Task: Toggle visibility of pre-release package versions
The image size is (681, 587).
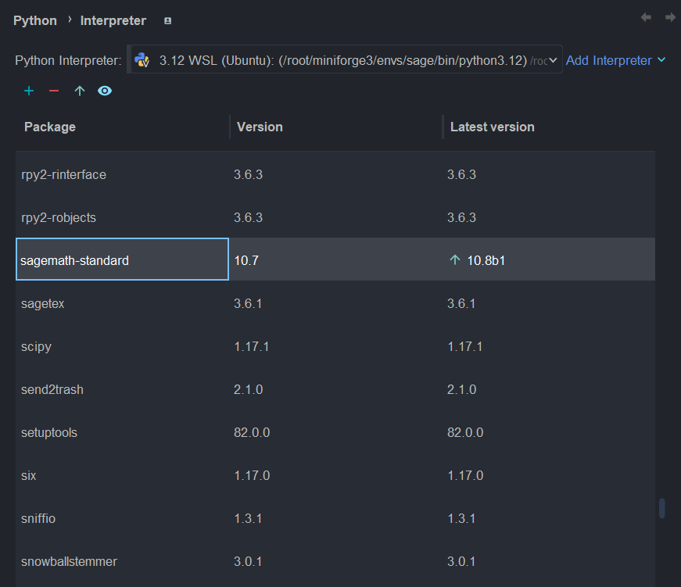Action: tap(104, 91)
